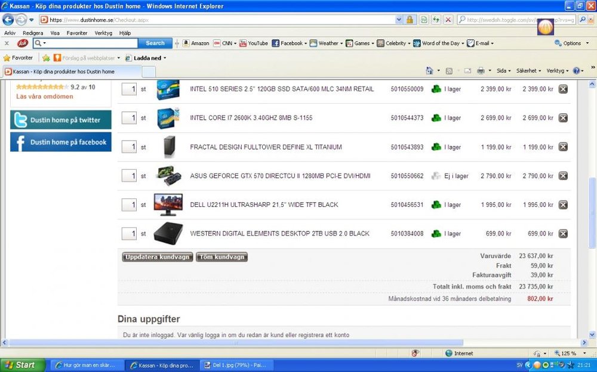The width and height of the screenshot is (597, 372).
Task: Expand the Word of the Day dropdown
Action: 463,44
